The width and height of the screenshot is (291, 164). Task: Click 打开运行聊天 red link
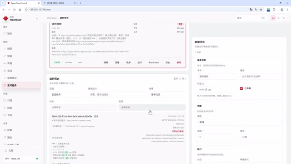click(178, 131)
